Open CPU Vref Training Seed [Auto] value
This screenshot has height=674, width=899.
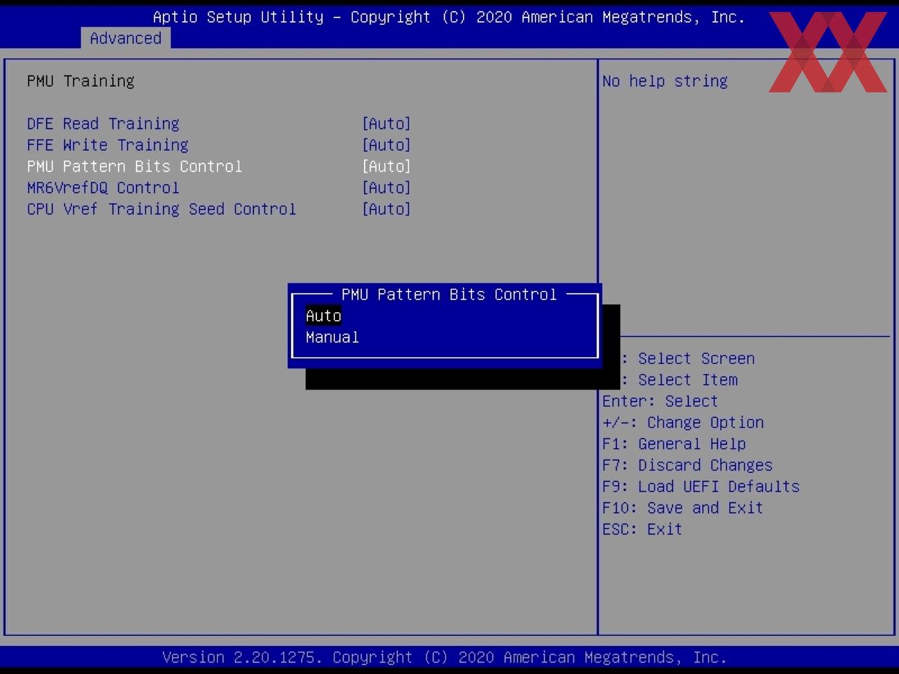tap(387, 209)
